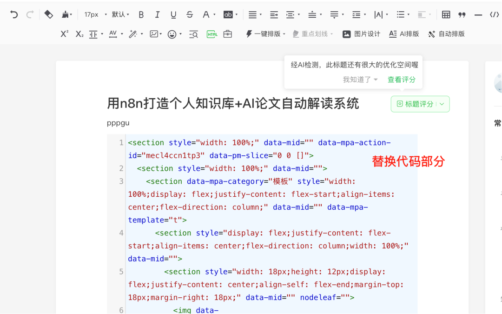
Task: Click the spacing after paragraph icon
Action: [334, 15]
